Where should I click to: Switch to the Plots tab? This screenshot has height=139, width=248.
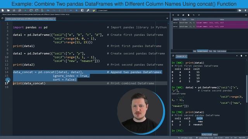click(210, 51)
